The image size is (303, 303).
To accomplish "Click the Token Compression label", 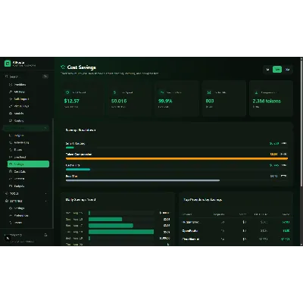I will pos(79,154).
